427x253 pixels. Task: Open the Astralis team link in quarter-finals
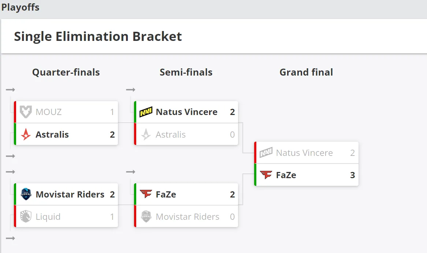52,135
